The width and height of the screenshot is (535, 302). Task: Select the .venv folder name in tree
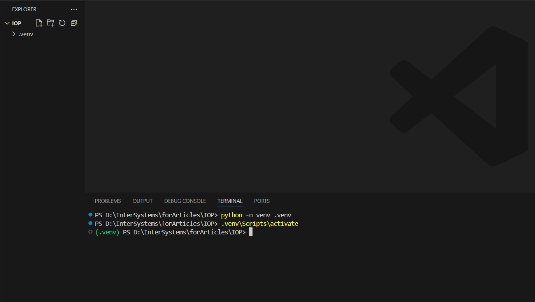[26, 34]
